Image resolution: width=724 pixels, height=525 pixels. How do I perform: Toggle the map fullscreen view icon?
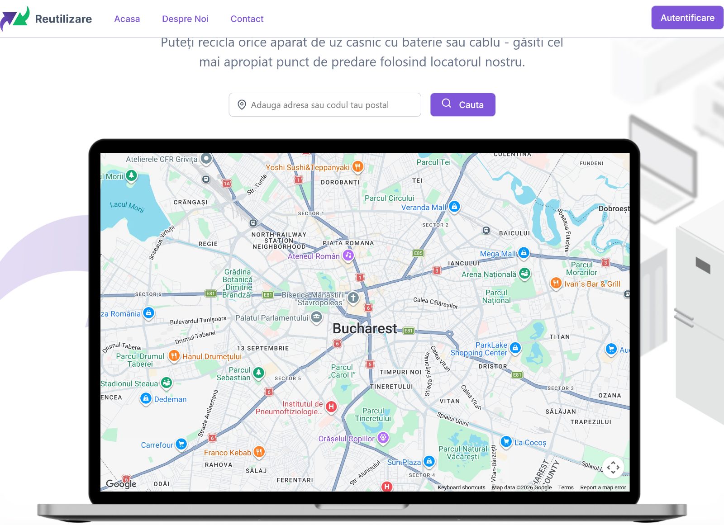coord(613,467)
